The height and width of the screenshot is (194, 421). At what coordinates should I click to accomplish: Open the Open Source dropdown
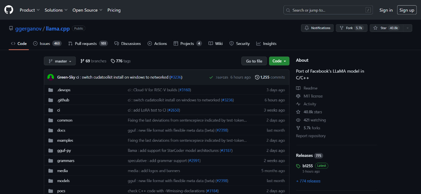pyautogui.click(x=87, y=10)
